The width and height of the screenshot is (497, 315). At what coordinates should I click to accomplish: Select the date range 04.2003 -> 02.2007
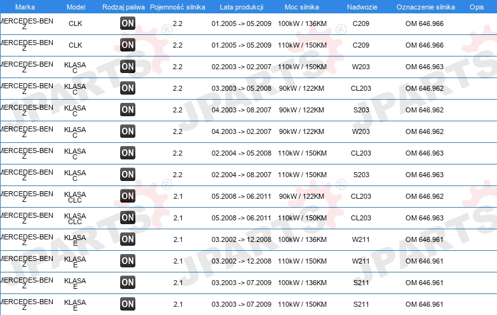tap(242, 131)
